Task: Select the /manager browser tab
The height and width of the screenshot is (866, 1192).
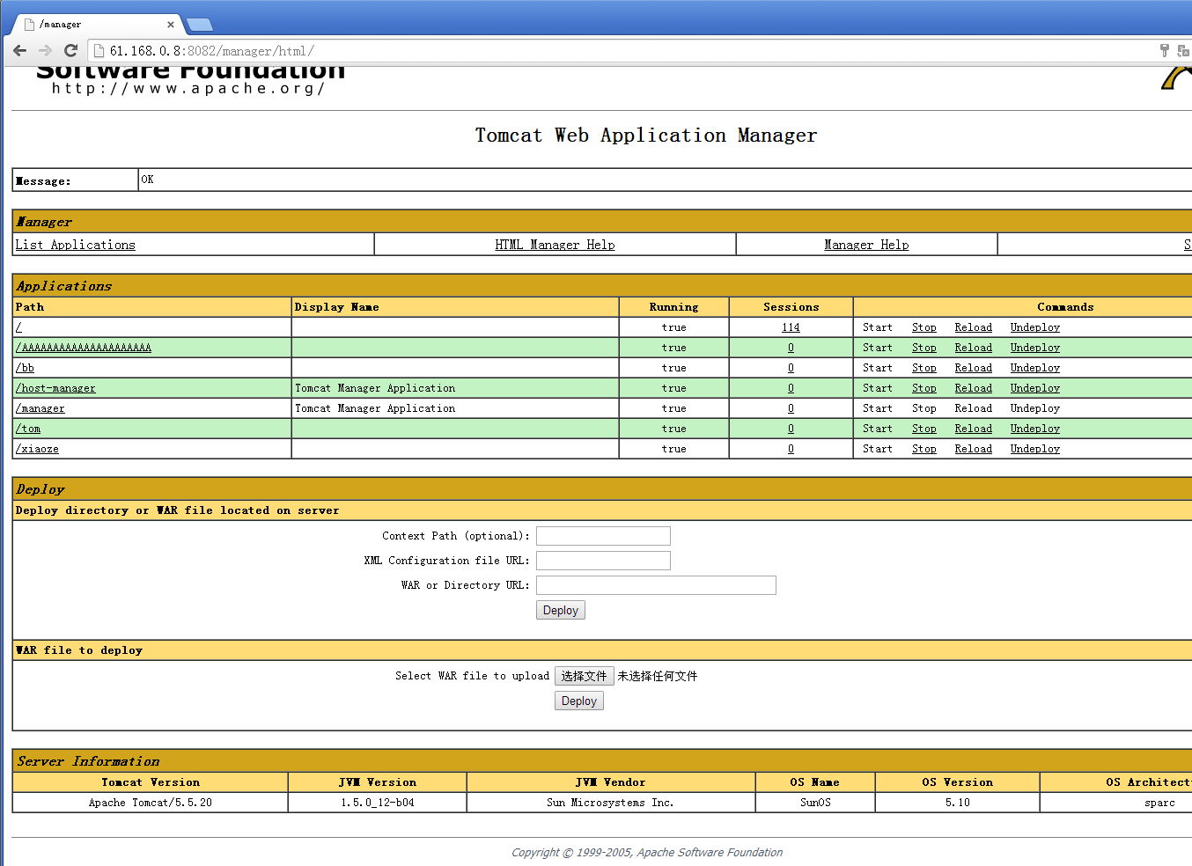Action: coord(97,25)
